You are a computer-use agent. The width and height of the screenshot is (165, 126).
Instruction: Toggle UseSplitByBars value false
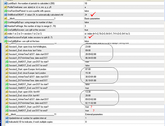point(87,41)
